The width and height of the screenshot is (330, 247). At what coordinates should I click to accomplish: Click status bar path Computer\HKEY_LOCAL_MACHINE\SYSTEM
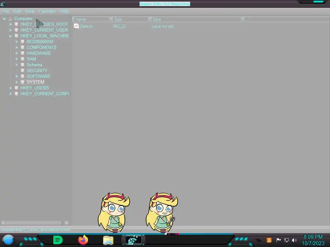[x=35, y=230]
